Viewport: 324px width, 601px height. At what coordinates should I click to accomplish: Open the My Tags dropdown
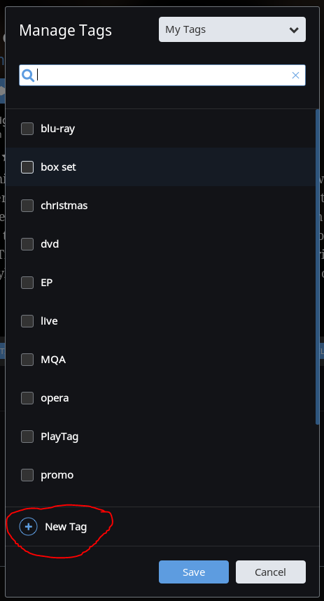pyautogui.click(x=232, y=29)
